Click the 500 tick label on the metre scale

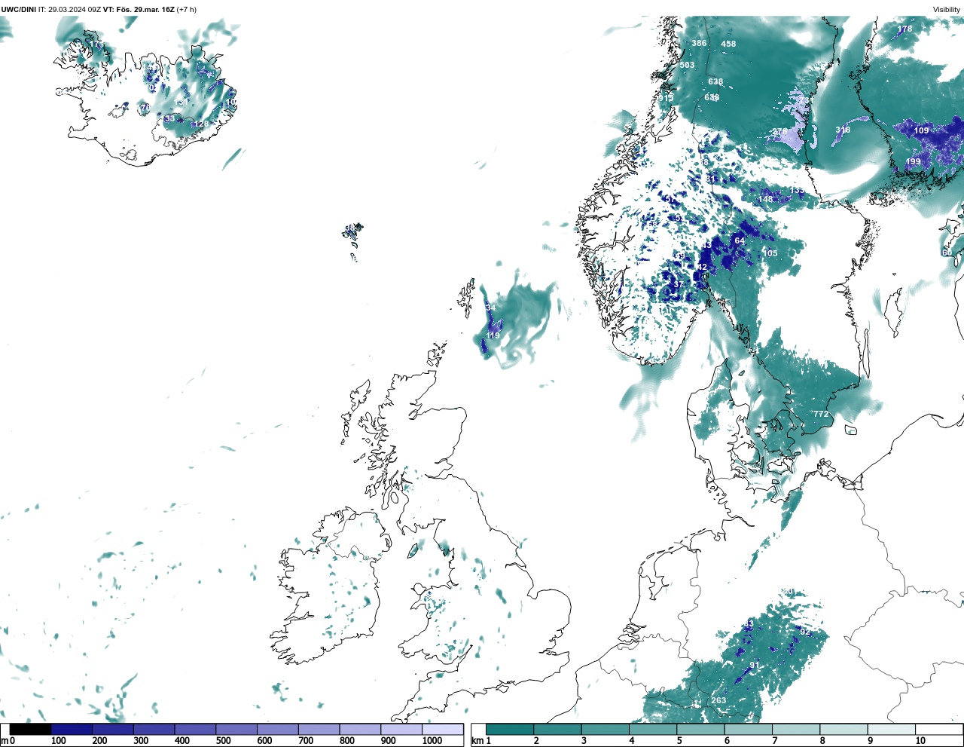click(223, 741)
